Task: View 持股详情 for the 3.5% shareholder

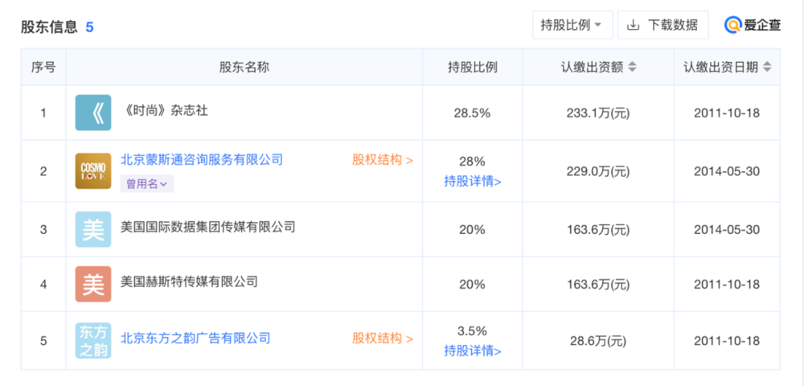Action: point(472,351)
